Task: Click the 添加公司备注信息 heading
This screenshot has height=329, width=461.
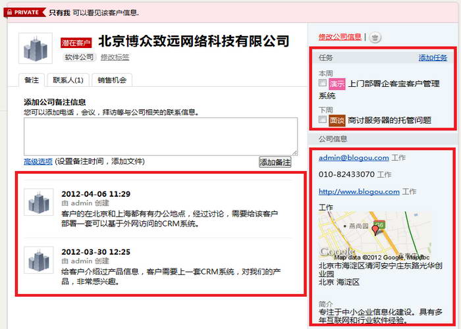Action: coord(55,102)
